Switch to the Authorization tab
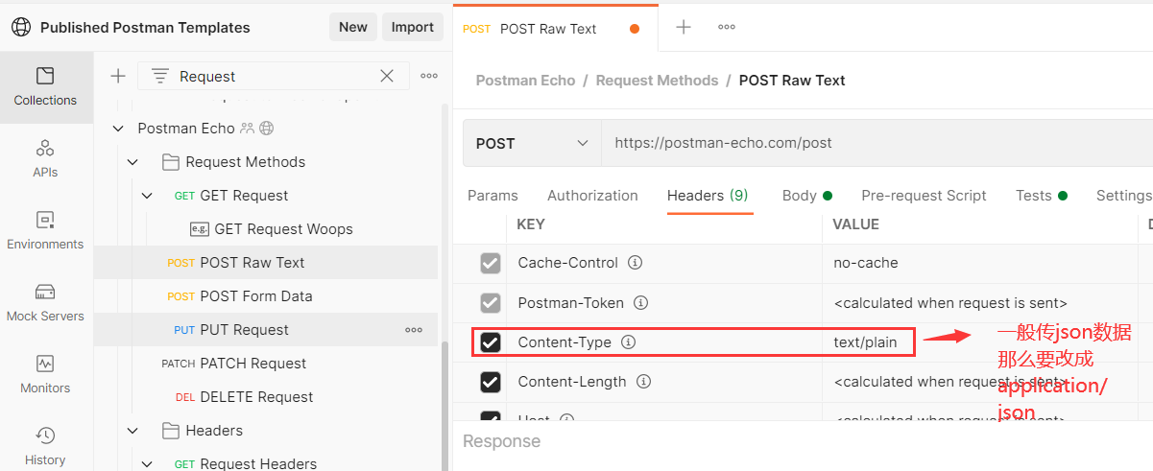 tap(592, 196)
